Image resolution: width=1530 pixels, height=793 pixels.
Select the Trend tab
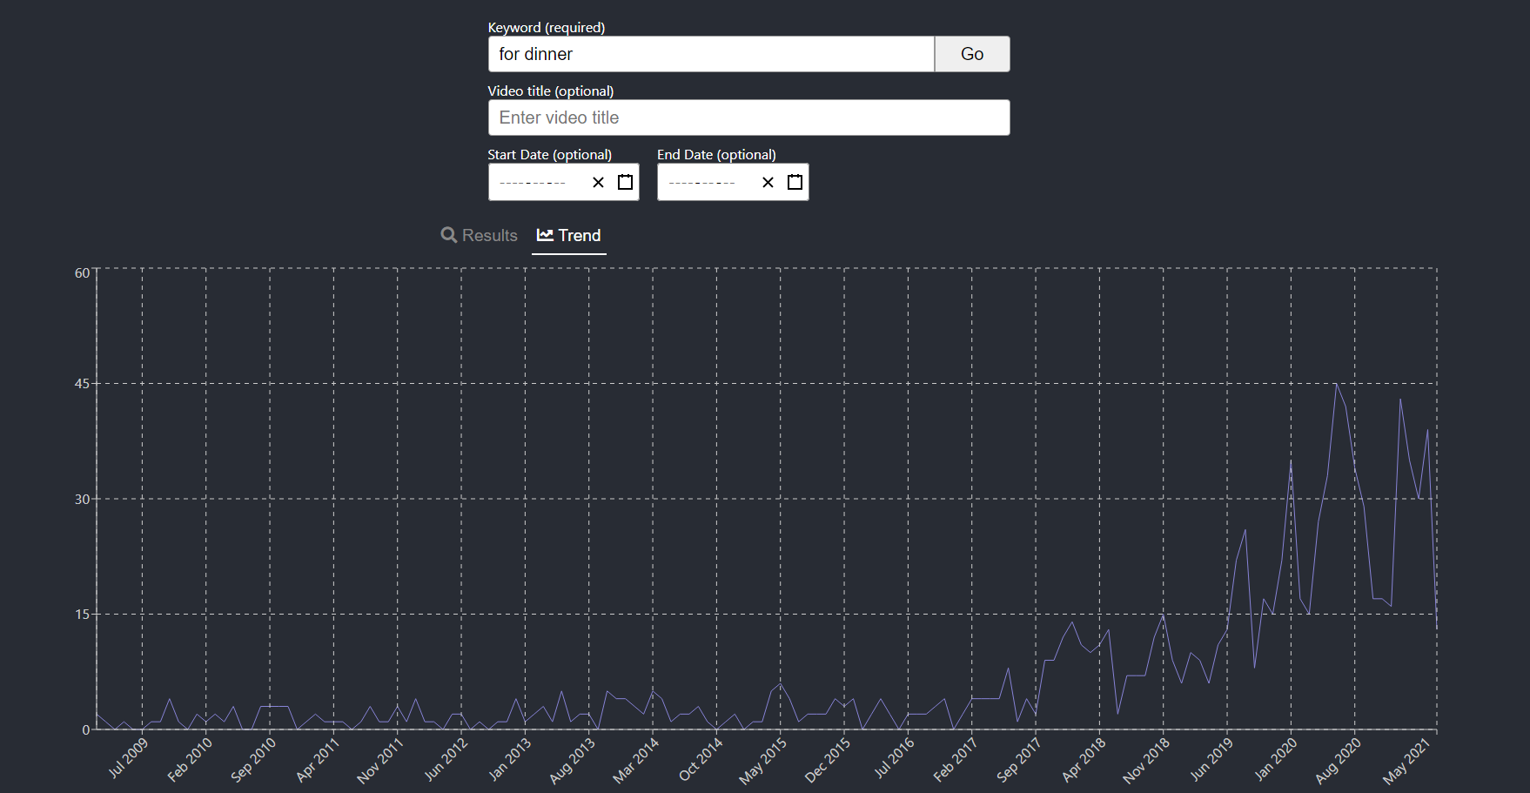[x=569, y=235]
